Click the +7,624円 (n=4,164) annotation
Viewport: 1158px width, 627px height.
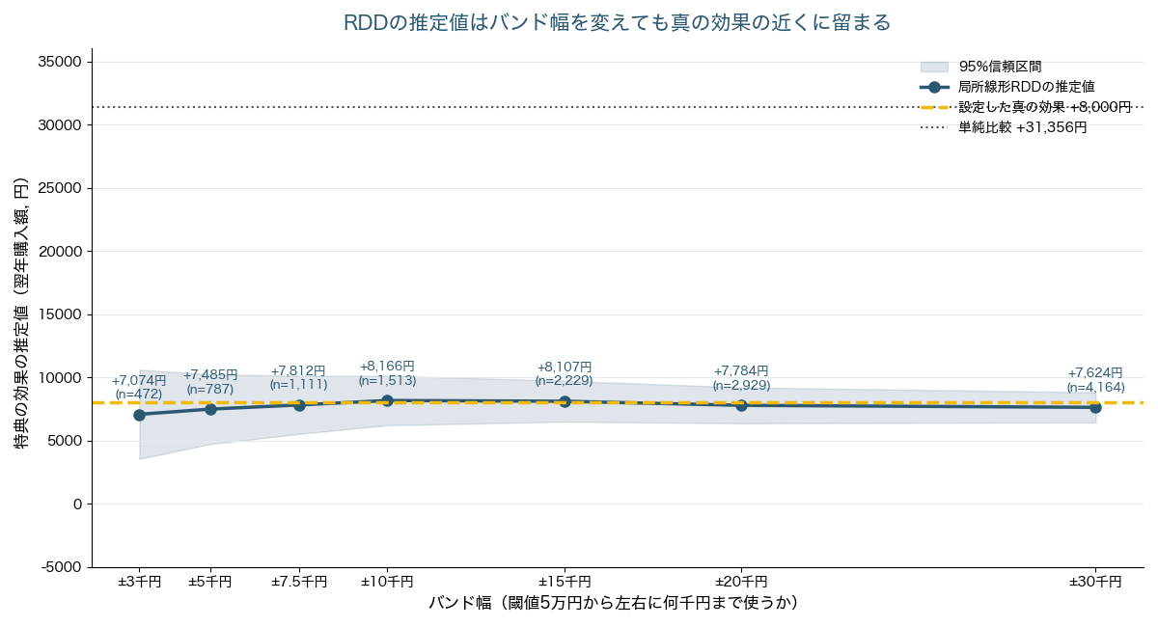(x=1095, y=380)
